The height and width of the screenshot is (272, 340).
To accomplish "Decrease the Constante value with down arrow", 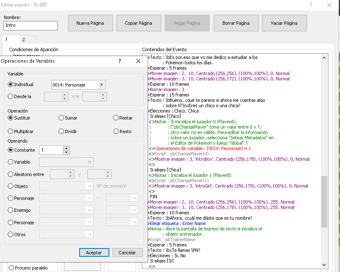I will [x=66, y=152].
